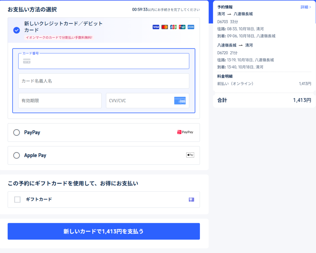Click the gift card icon
This screenshot has width=316, height=253.
(x=191, y=200)
